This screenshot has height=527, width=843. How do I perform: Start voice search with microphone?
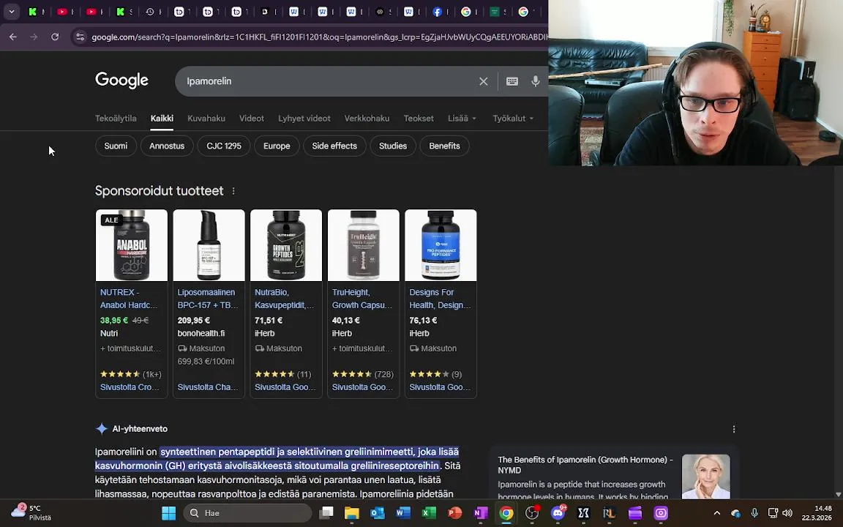tap(536, 81)
